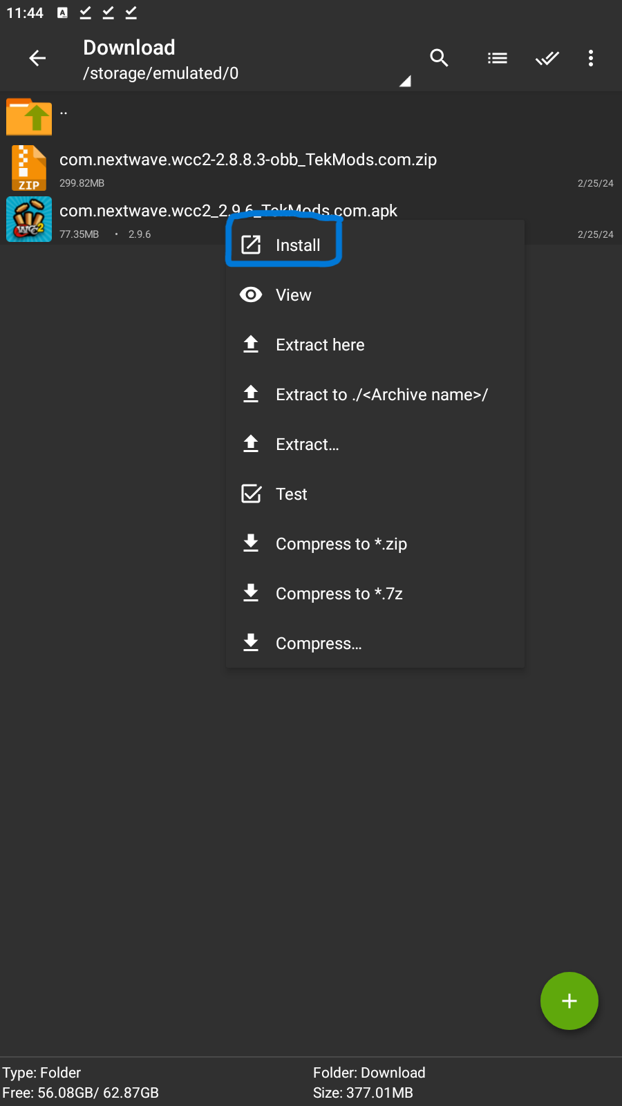The width and height of the screenshot is (622, 1106).
Task: Click the checkmark icon beside Test
Action: pos(250,494)
